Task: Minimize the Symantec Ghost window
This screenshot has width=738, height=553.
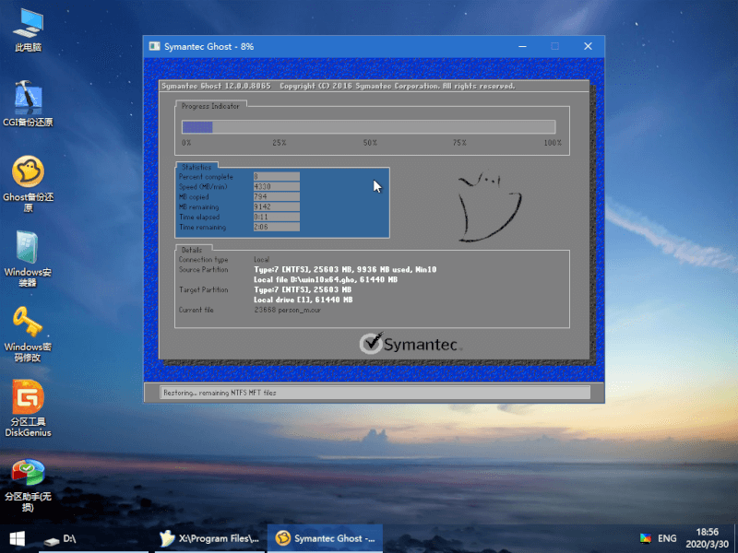Action: [x=522, y=46]
